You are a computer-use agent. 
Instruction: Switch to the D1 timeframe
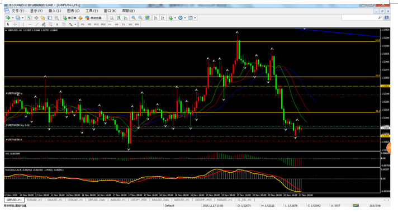coord(124,25)
